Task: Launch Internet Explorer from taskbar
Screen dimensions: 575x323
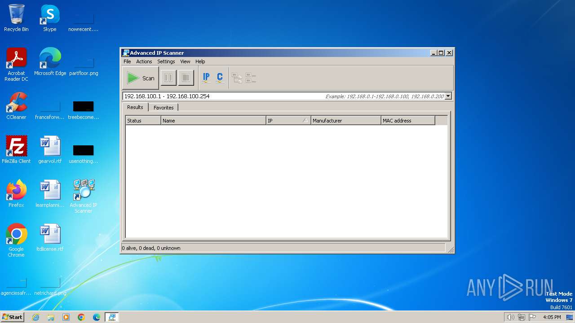Action: click(35, 317)
